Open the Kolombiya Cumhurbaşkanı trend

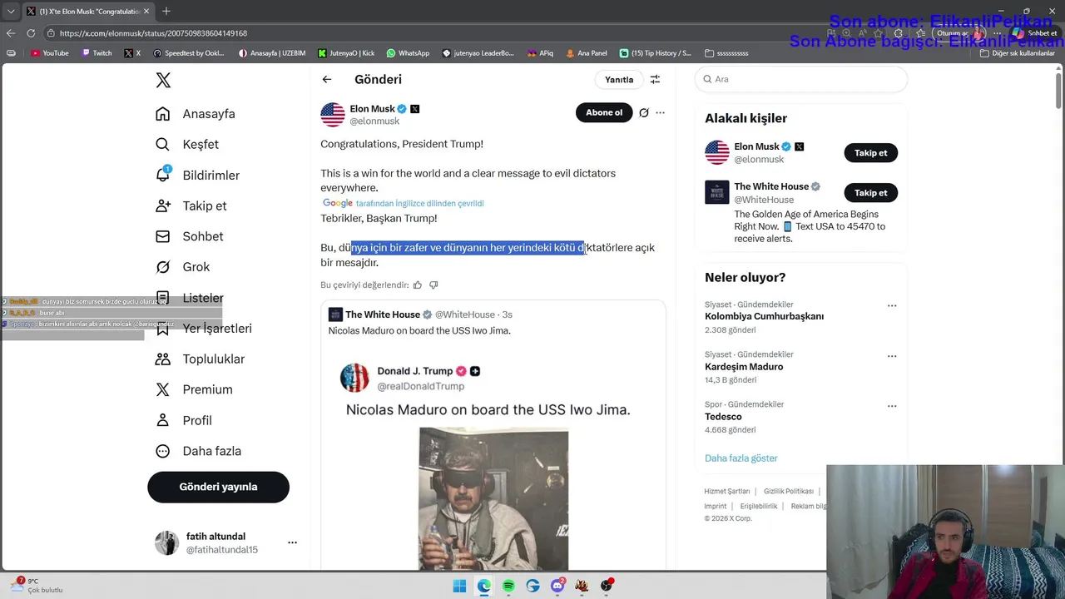(764, 316)
